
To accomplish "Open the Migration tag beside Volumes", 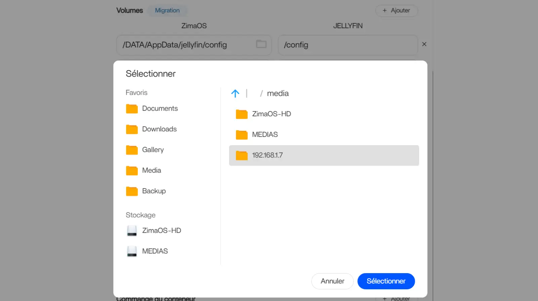I will (x=167, y=10).
